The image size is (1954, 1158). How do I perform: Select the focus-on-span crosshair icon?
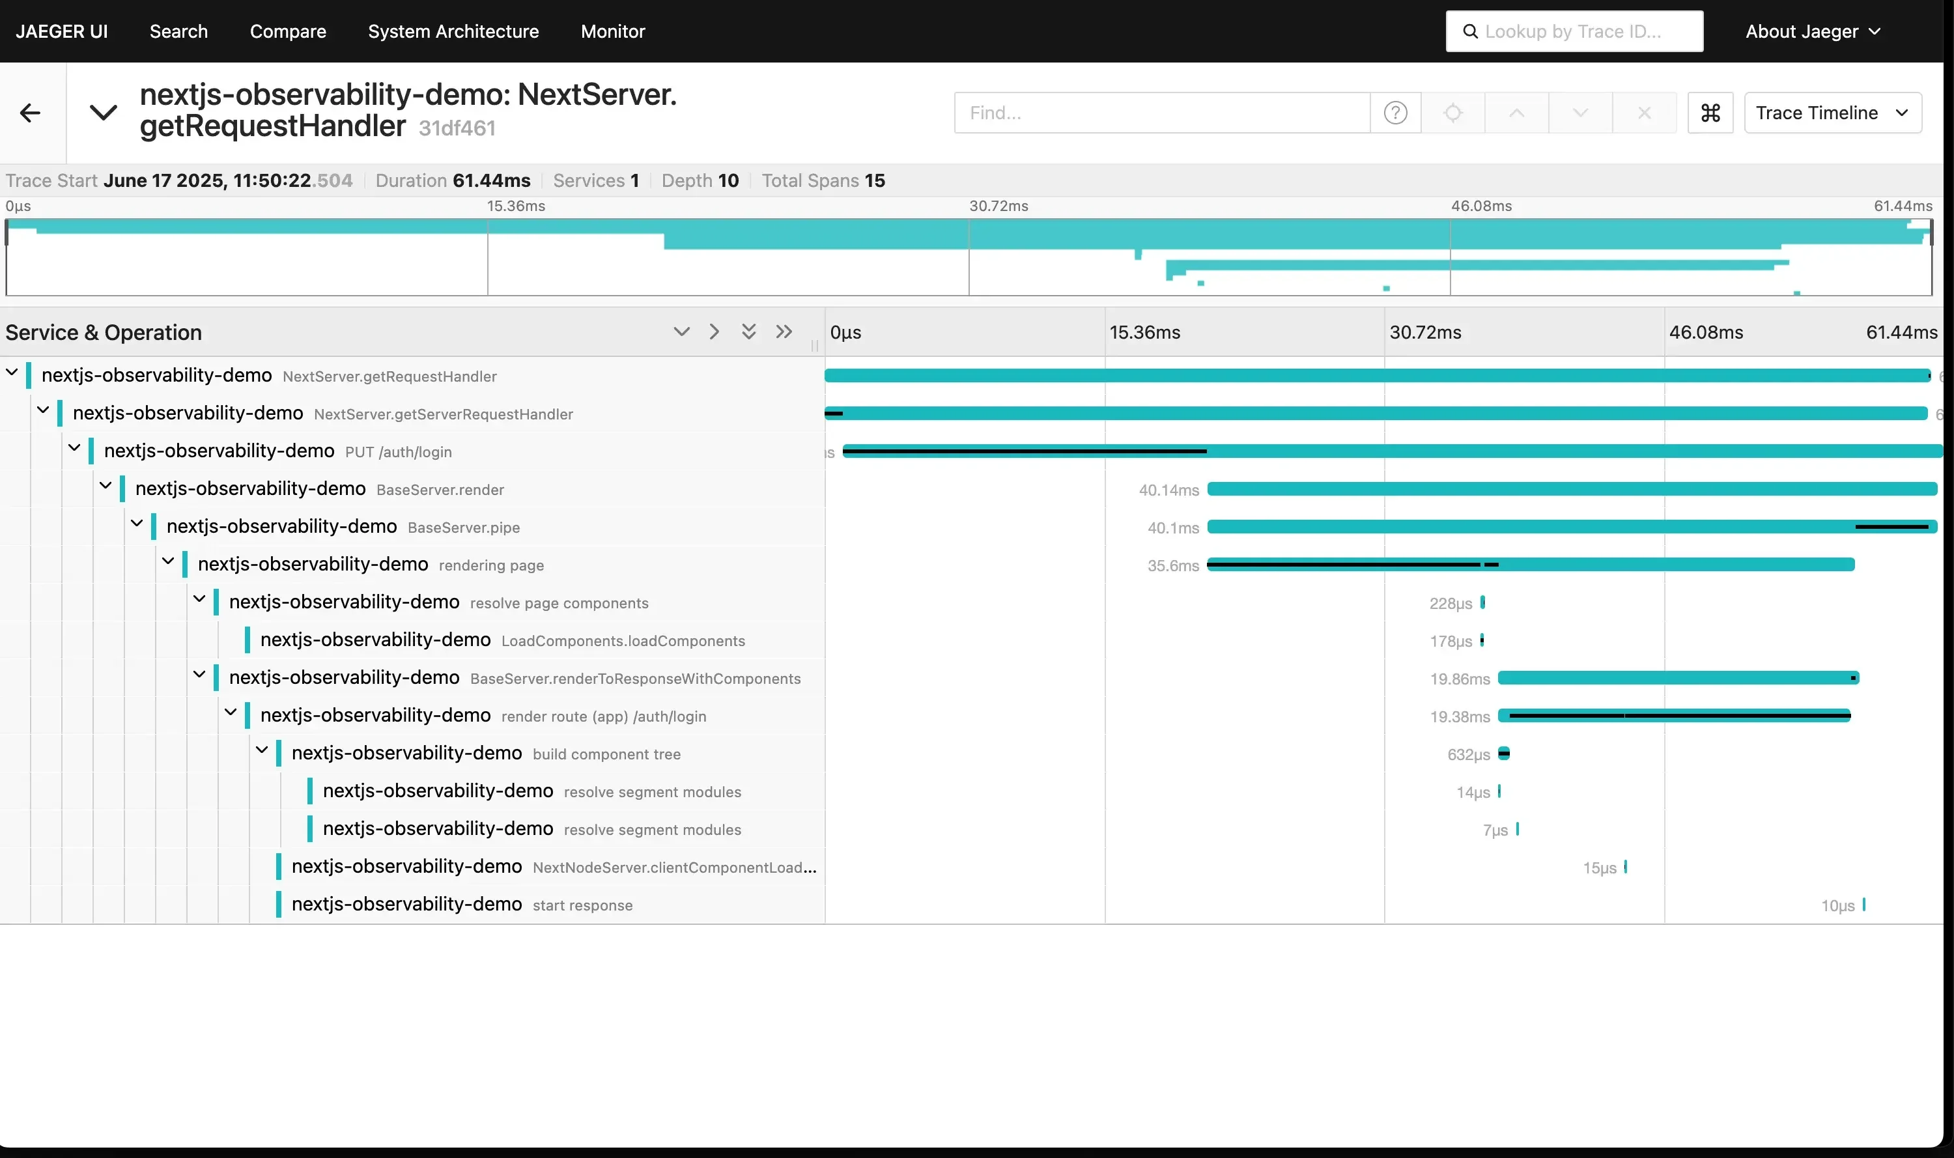pos(1453,113)
